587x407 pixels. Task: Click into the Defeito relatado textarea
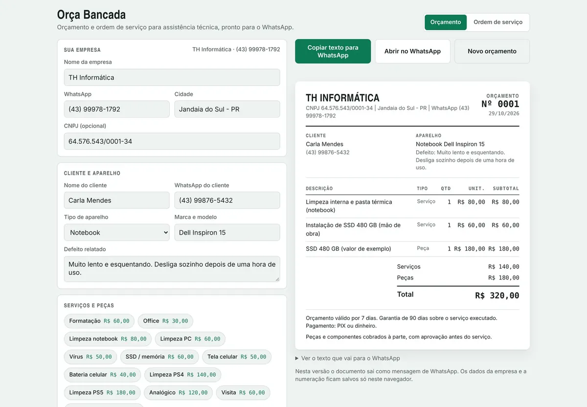(x=172, y=269)
